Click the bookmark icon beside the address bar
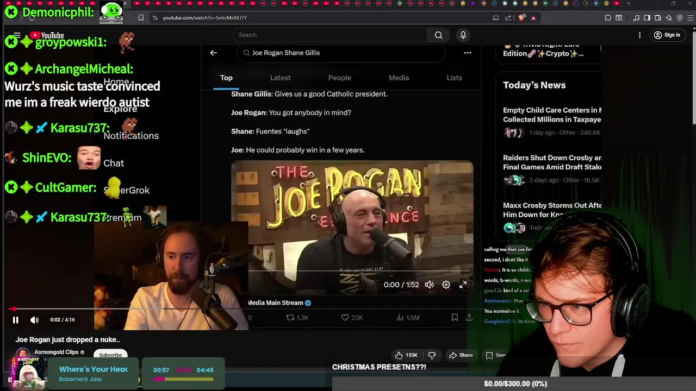This screenshot has width=696, height=391. [x=141, y=18]
